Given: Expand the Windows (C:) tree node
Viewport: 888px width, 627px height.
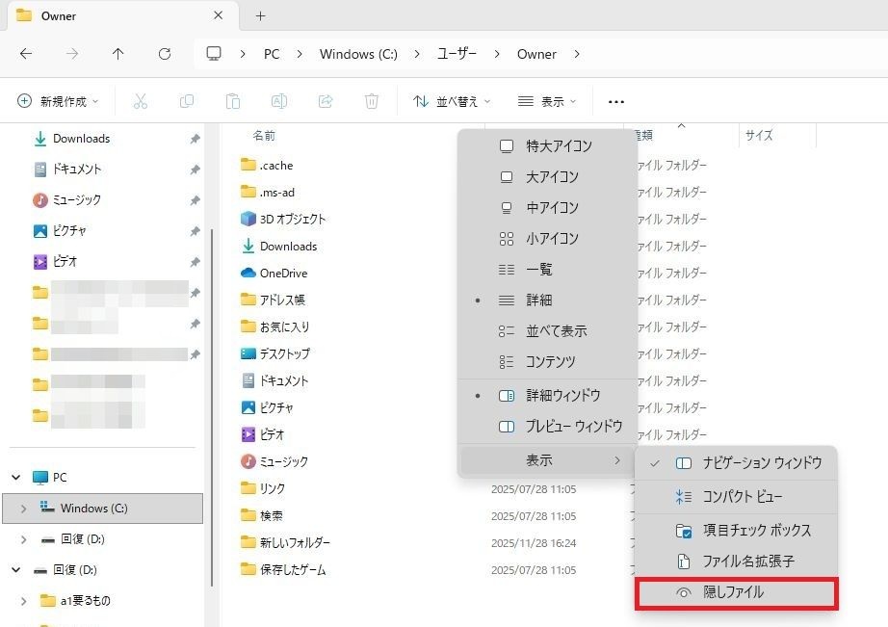Looking at the screenshot, I should 23,509.
